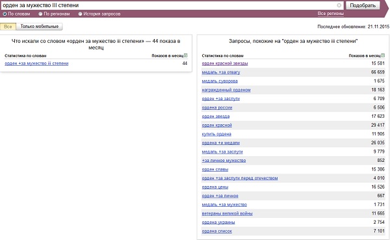Viewport: 390px width, 240px height.
Task: Click the value 44 in the left table
Action: click(x=185, y=64)
